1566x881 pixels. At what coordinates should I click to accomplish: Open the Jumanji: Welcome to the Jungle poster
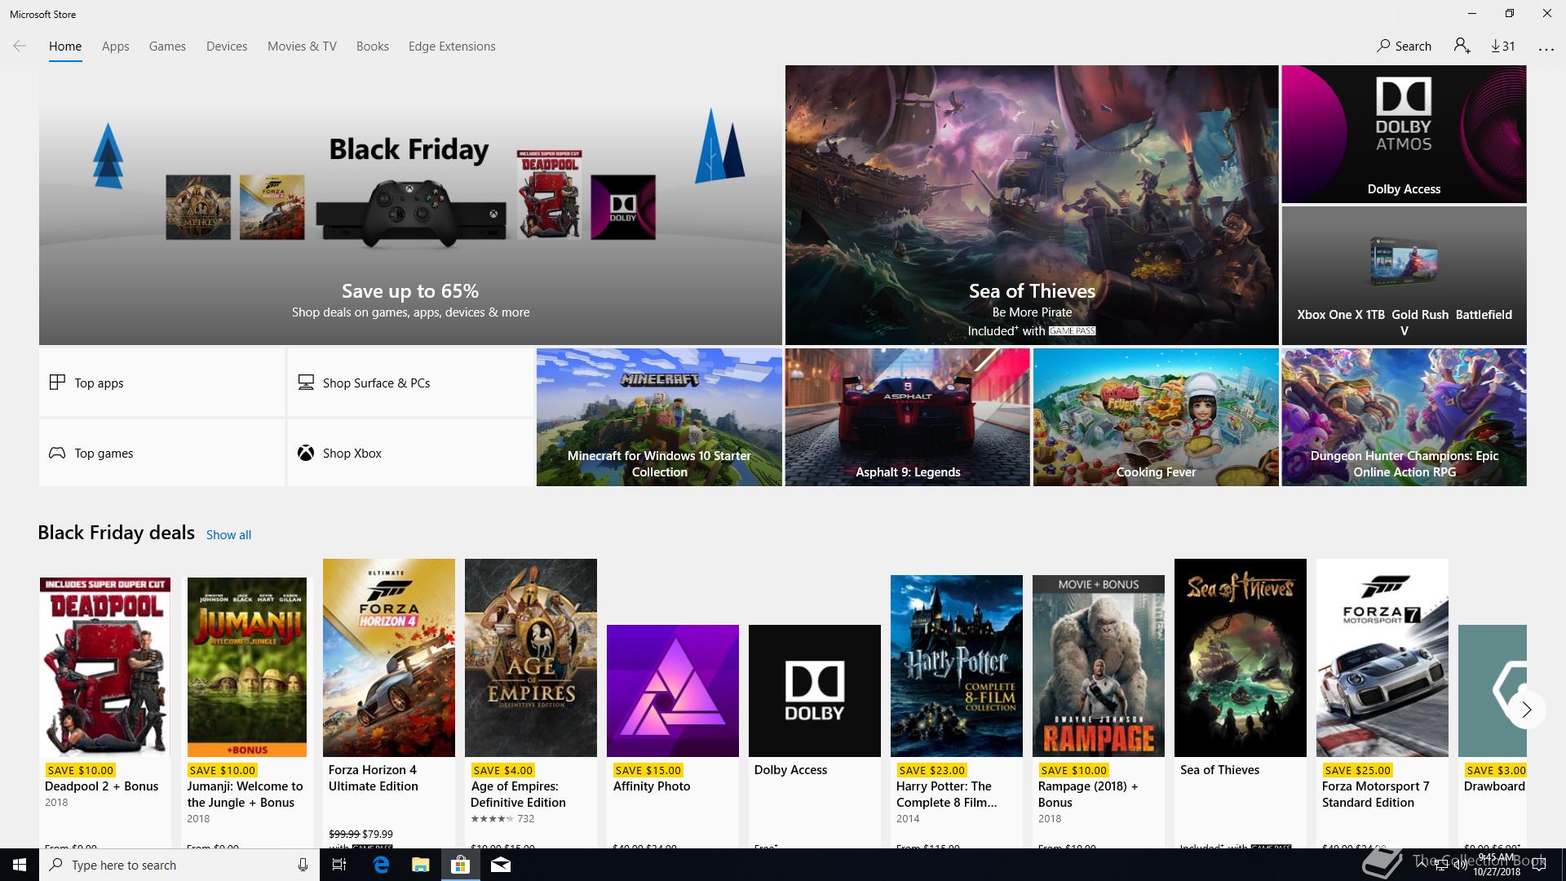point(247,666)
